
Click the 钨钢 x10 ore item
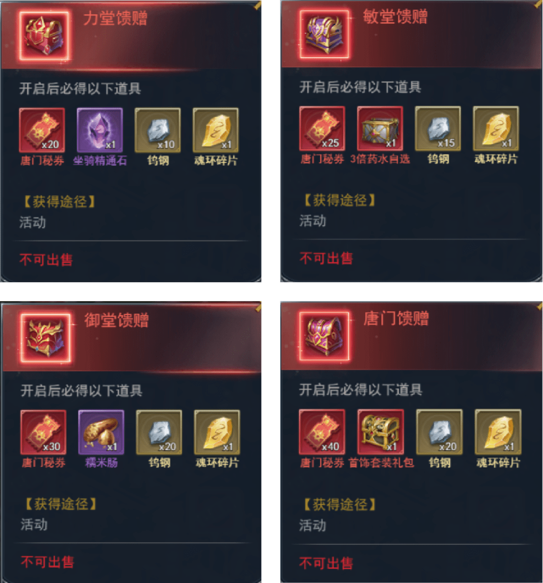(x=157, y=130)
